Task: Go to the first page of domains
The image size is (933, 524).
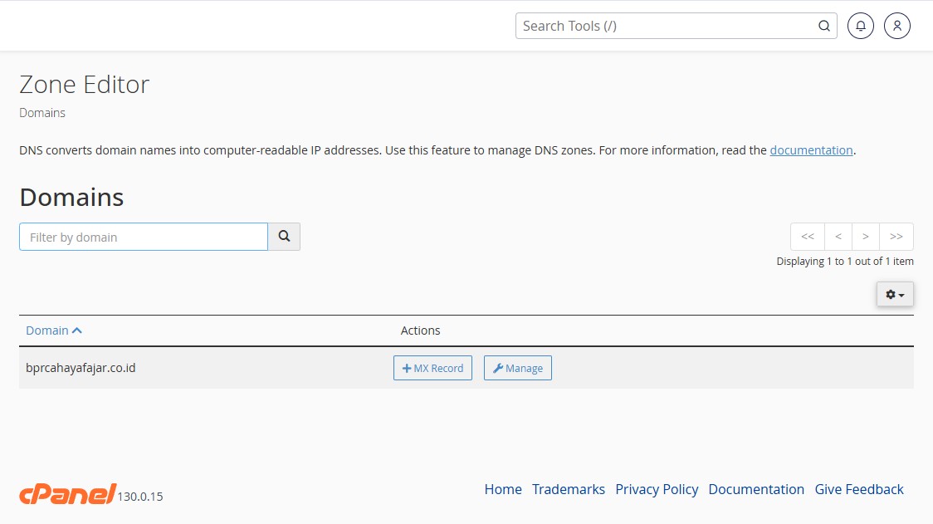Action: pos(808,237)
